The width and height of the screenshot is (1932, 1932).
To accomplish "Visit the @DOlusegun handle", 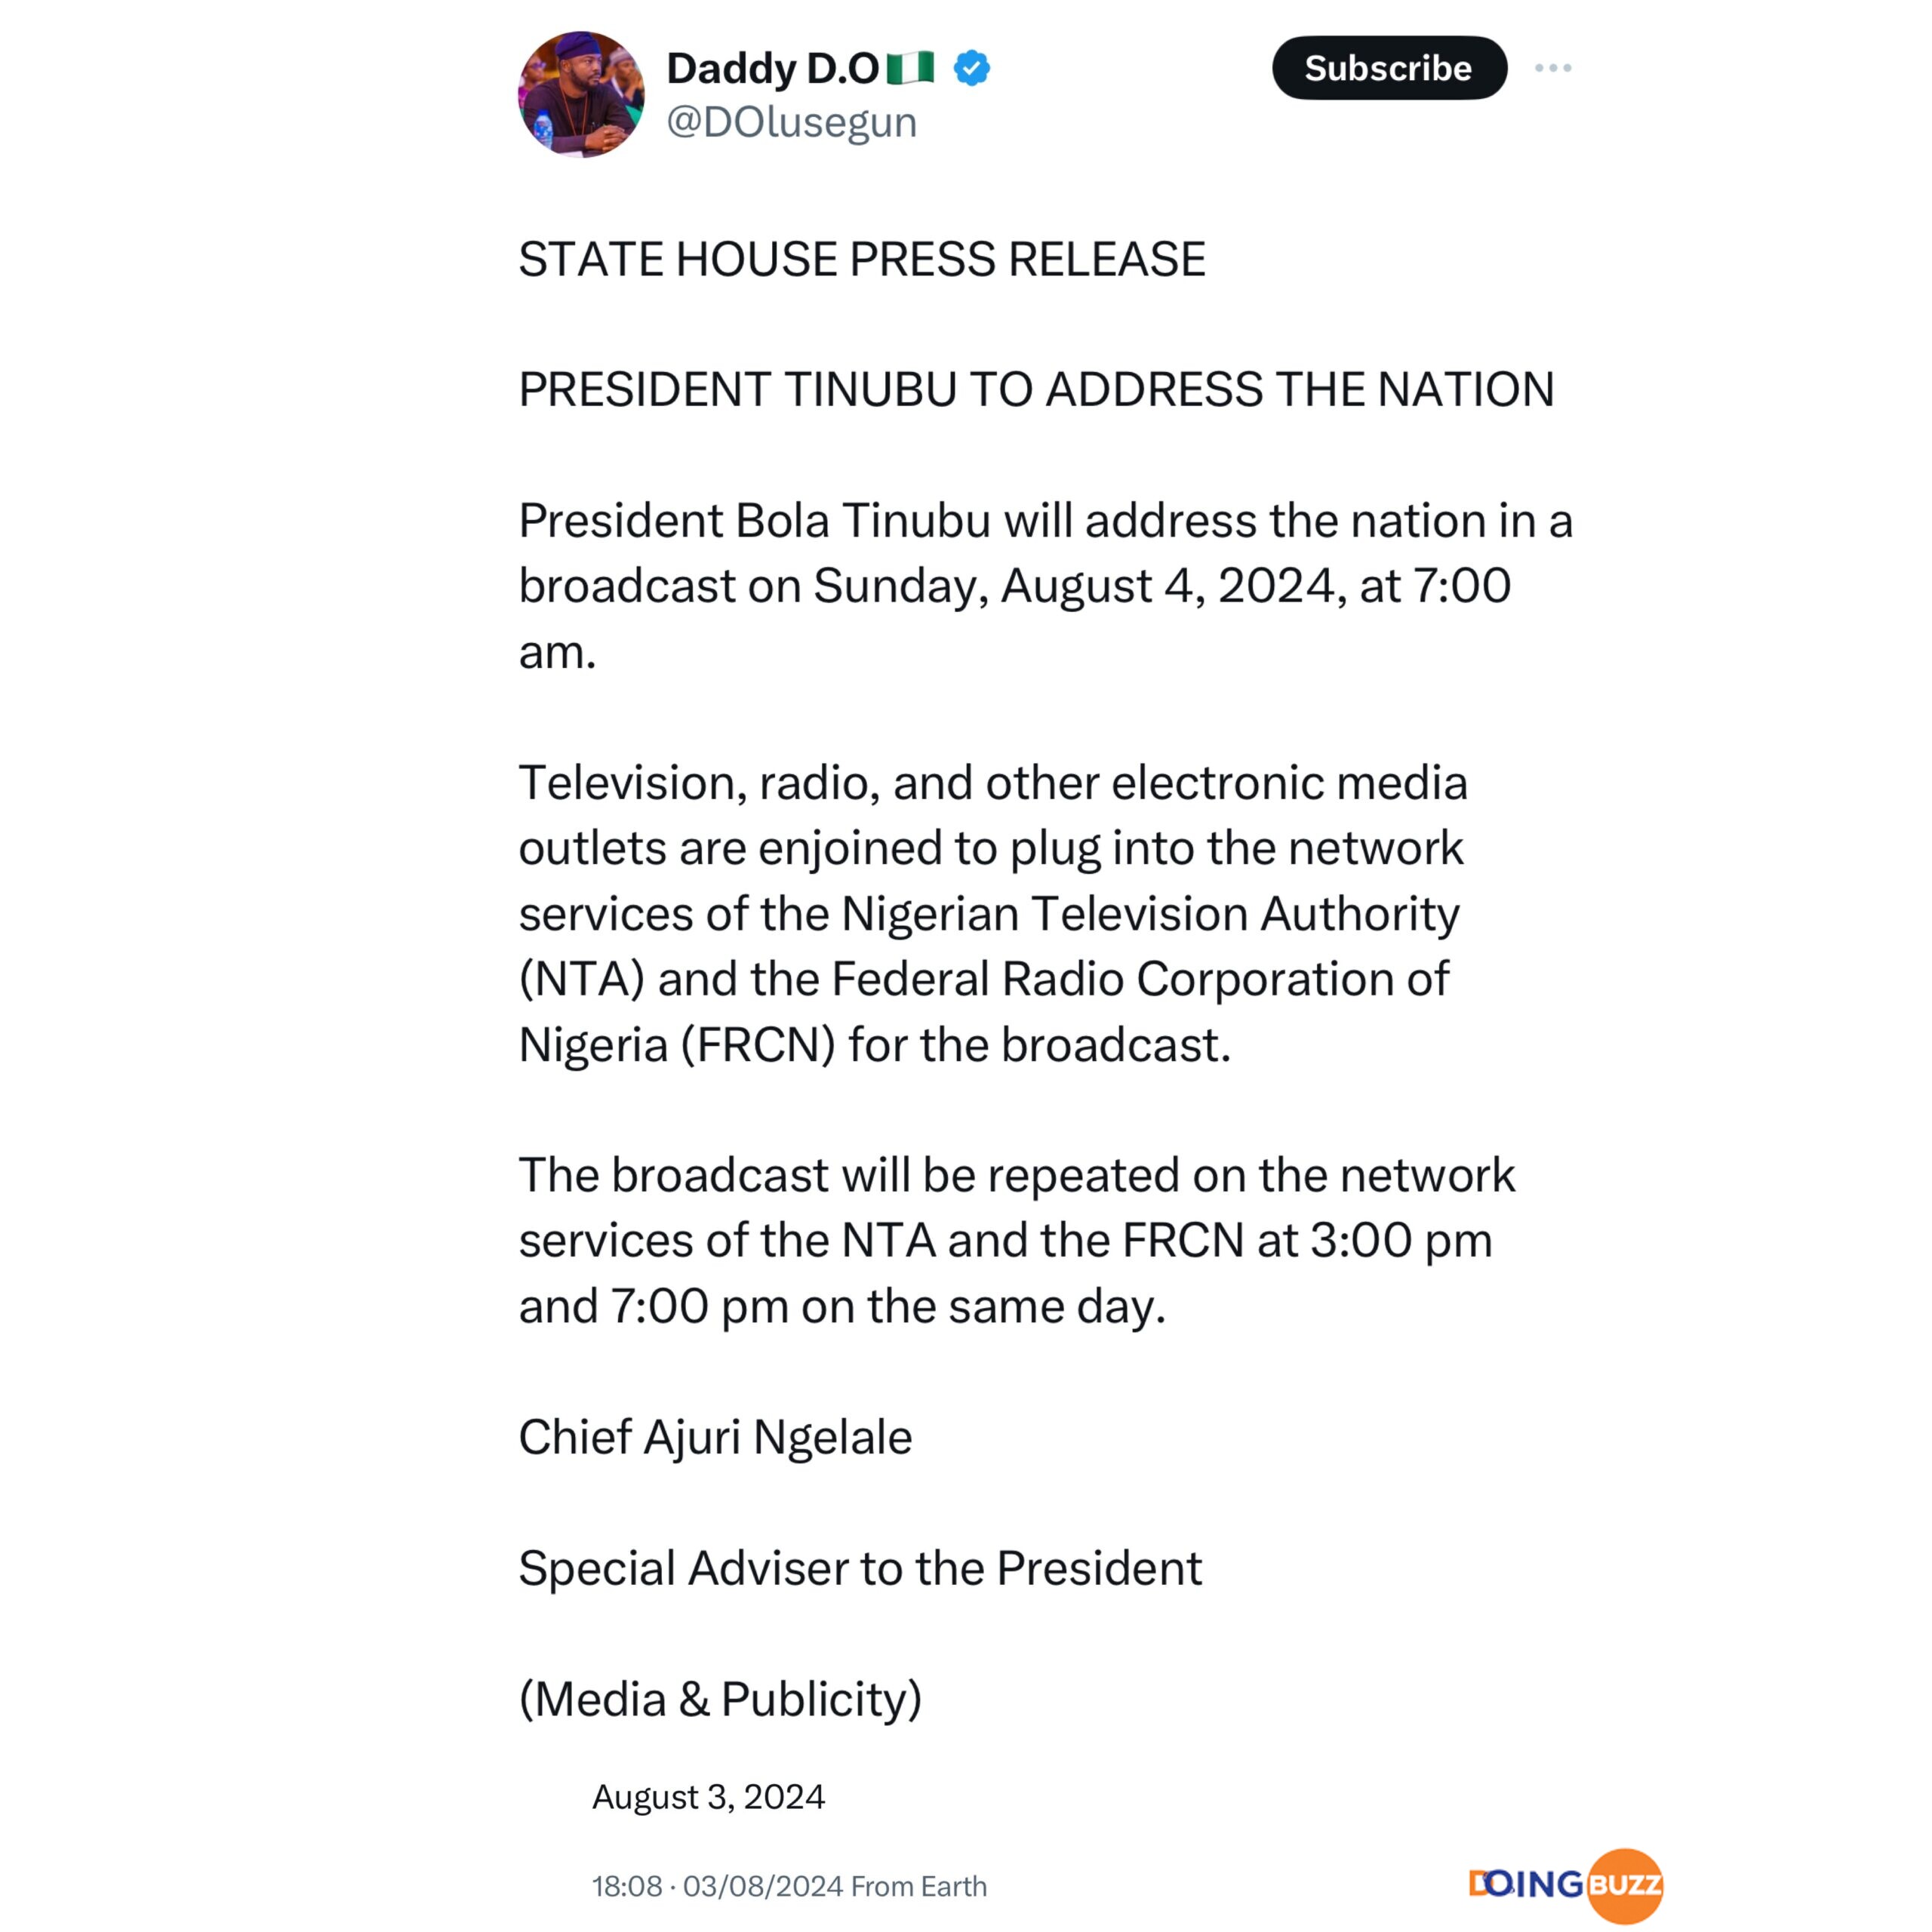I will pos(791,122).
